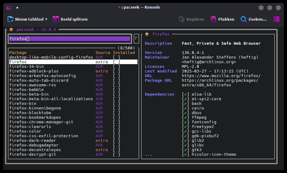Click the pacseek settings dots button
Screen dimensions: 287x173
pos(136,39)
